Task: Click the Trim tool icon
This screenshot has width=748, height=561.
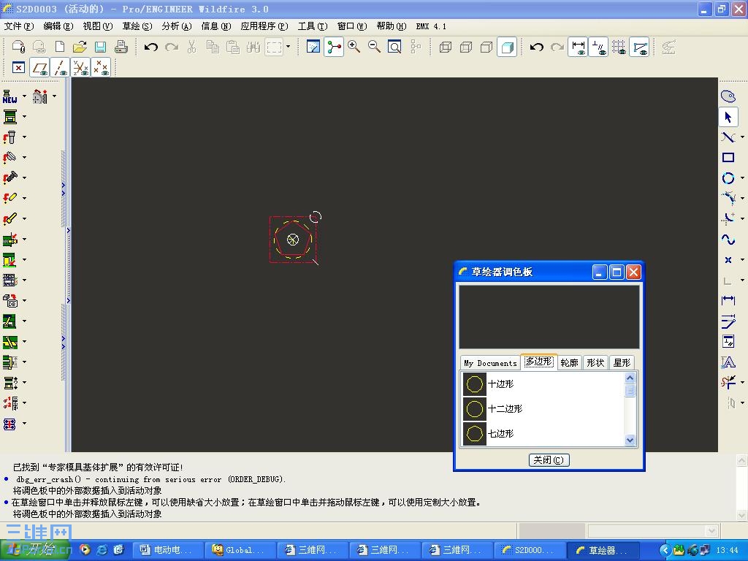Action: [x=728, y=382]
